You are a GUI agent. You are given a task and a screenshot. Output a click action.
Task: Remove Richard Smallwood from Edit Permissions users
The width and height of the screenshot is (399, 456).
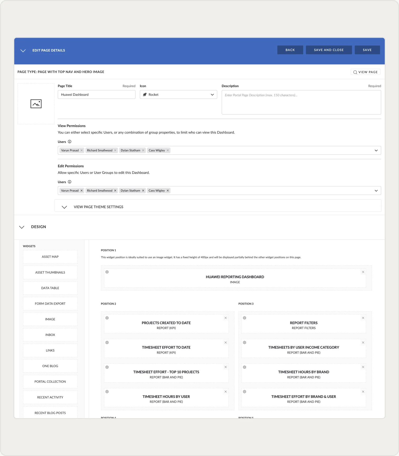tap(115, 191)
